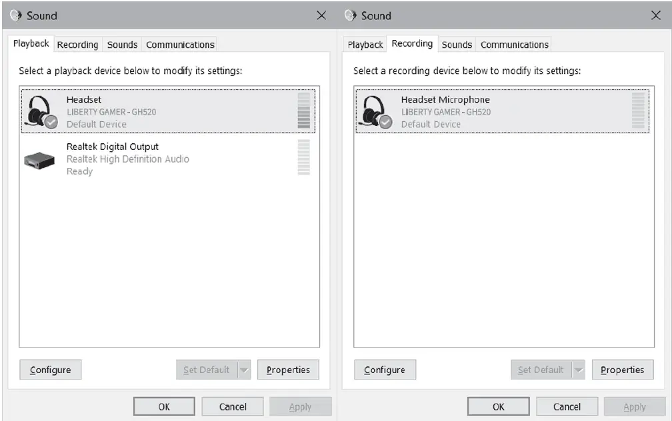Switch to the Recording tab in the left Sound window
The height and width of the screenshot is (421, 672).
click(x=77, y=45)
